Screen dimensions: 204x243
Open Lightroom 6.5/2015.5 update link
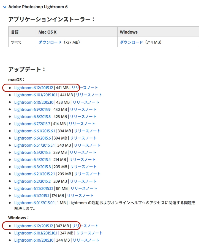pyautogui.click(x=32, y=152)
